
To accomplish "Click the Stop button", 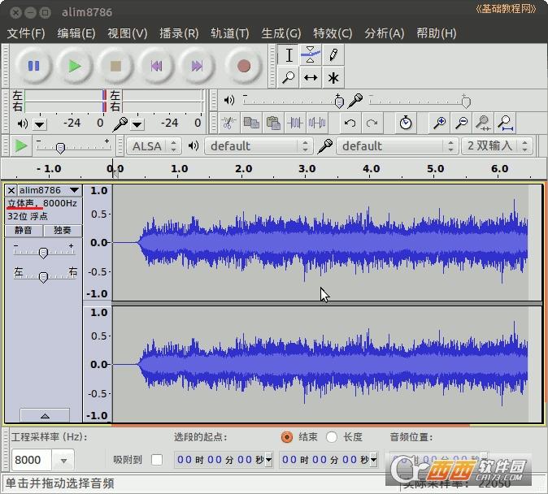I will click(115, 66).
